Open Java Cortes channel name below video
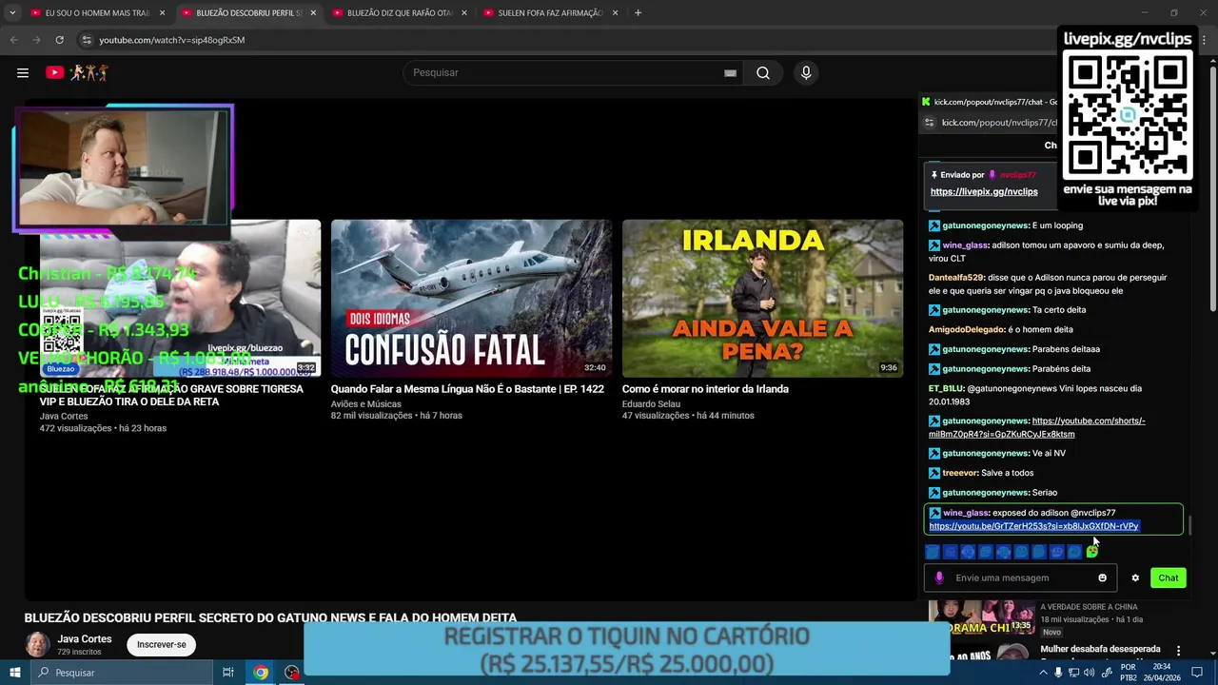 point(85,639)
